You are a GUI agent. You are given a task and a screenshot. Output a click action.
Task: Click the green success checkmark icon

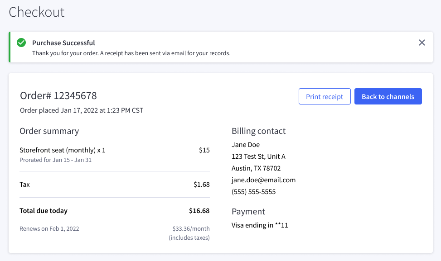tap(21, 43)
